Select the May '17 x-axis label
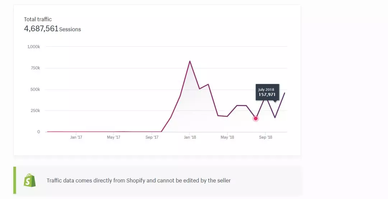 (114, 137)
